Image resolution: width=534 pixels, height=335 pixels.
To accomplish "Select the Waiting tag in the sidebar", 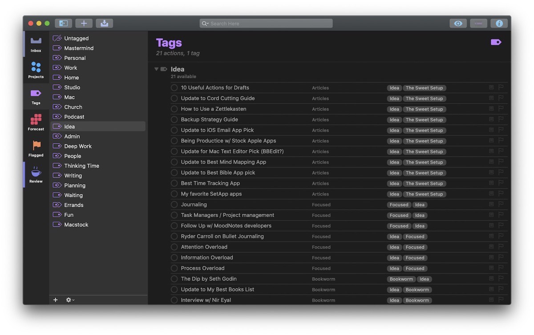I will pyautogui.click(x=98, y=195).
